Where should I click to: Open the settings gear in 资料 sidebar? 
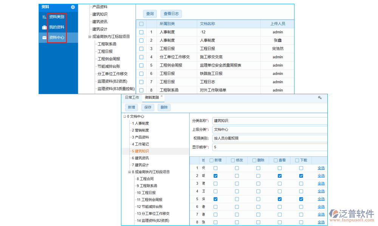pos(73,7)
